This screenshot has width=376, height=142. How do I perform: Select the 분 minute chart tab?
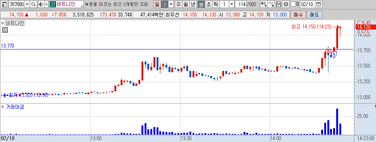[201, 4]
